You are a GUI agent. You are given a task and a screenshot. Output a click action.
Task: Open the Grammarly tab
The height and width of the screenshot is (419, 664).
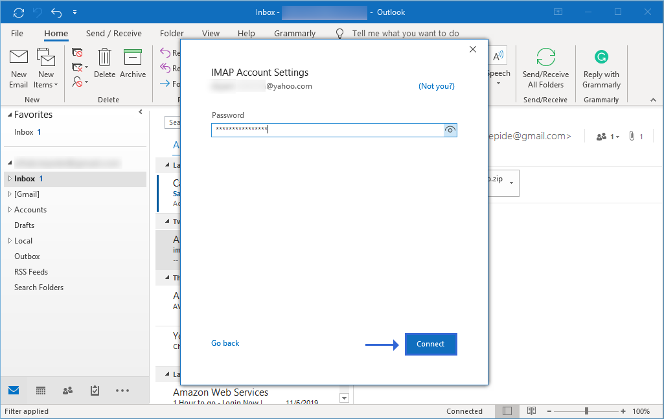coord(295,34)
